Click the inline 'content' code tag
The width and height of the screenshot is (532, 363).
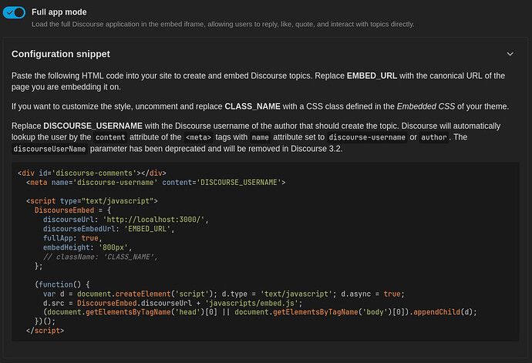[110, 137]
